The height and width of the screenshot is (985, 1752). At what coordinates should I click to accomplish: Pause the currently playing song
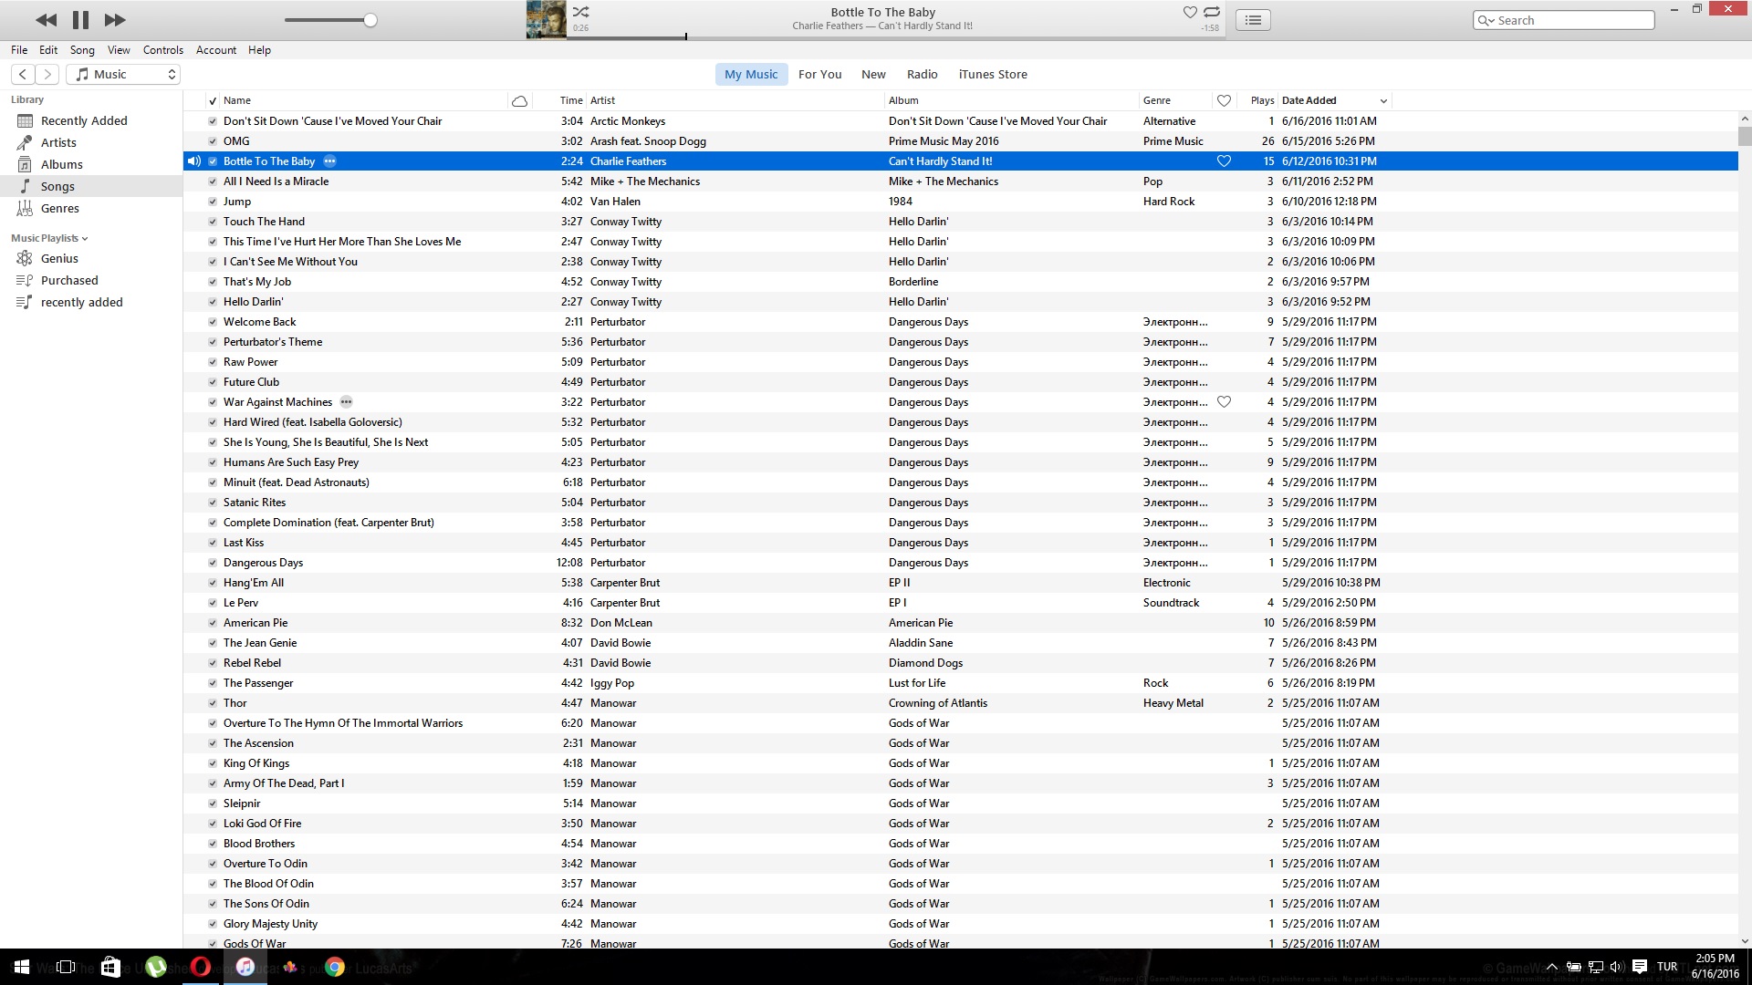[80, 20]
